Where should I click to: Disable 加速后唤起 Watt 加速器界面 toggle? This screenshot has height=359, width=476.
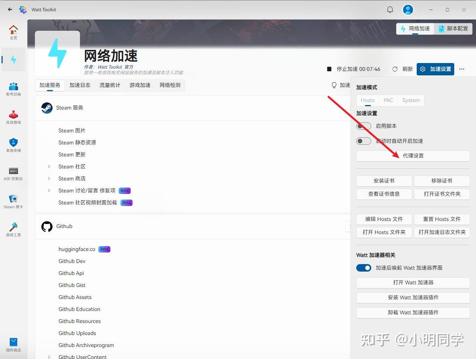(363, 268)
